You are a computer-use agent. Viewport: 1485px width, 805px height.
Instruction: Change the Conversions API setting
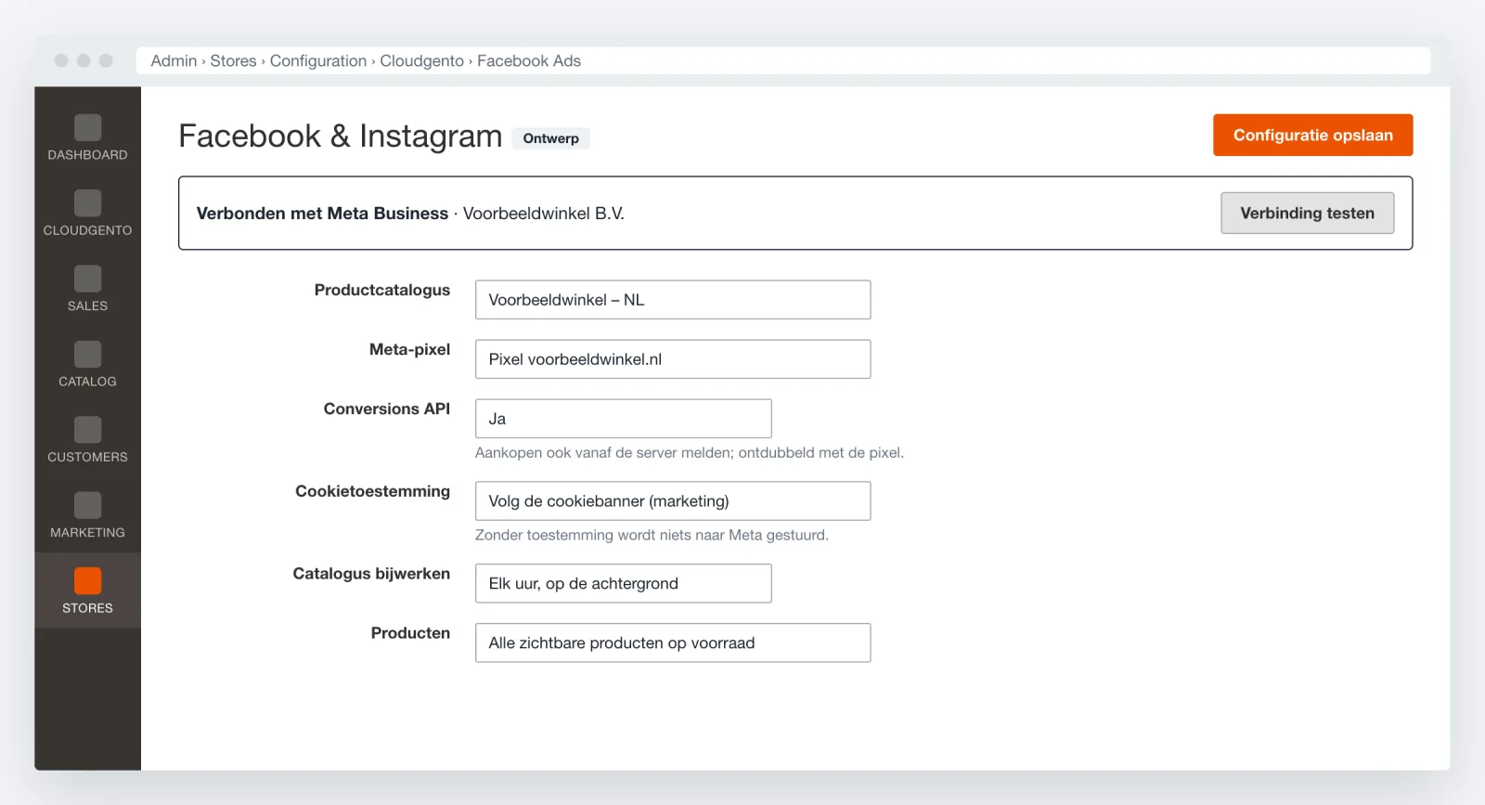pos(623,419)
